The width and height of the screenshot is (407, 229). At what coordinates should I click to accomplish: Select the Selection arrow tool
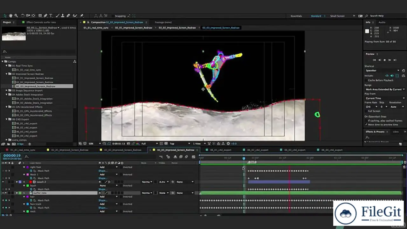[x=5, y=16]
